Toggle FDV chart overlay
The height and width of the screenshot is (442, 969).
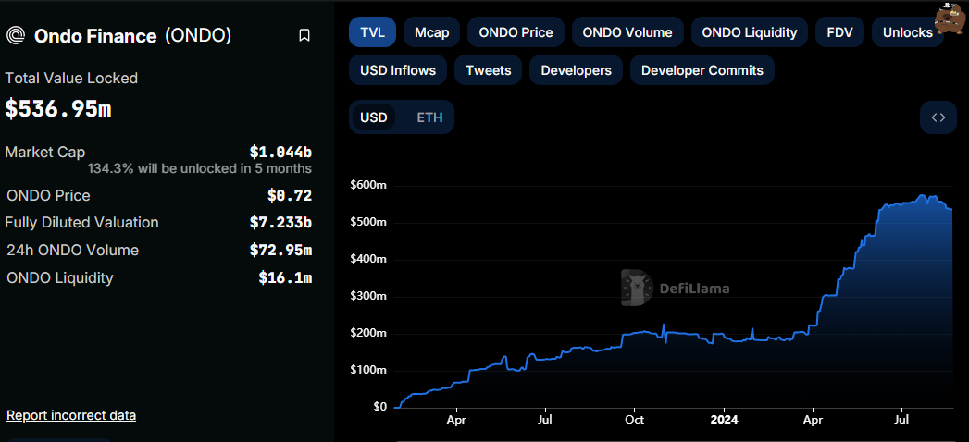tap(839, 32)
